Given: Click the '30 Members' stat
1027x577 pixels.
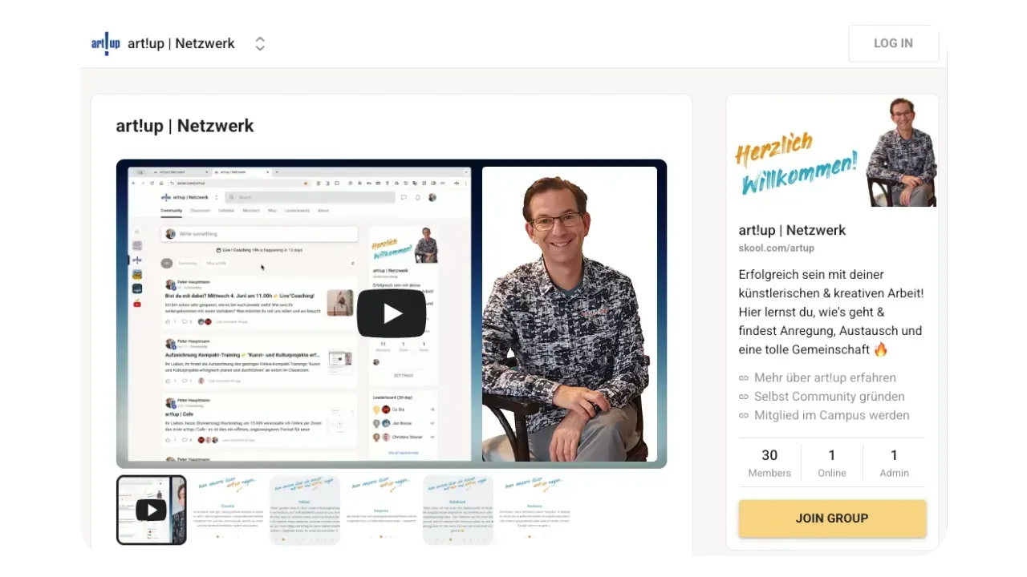Looking at the screenshot, I should click(x=769, y=463).
